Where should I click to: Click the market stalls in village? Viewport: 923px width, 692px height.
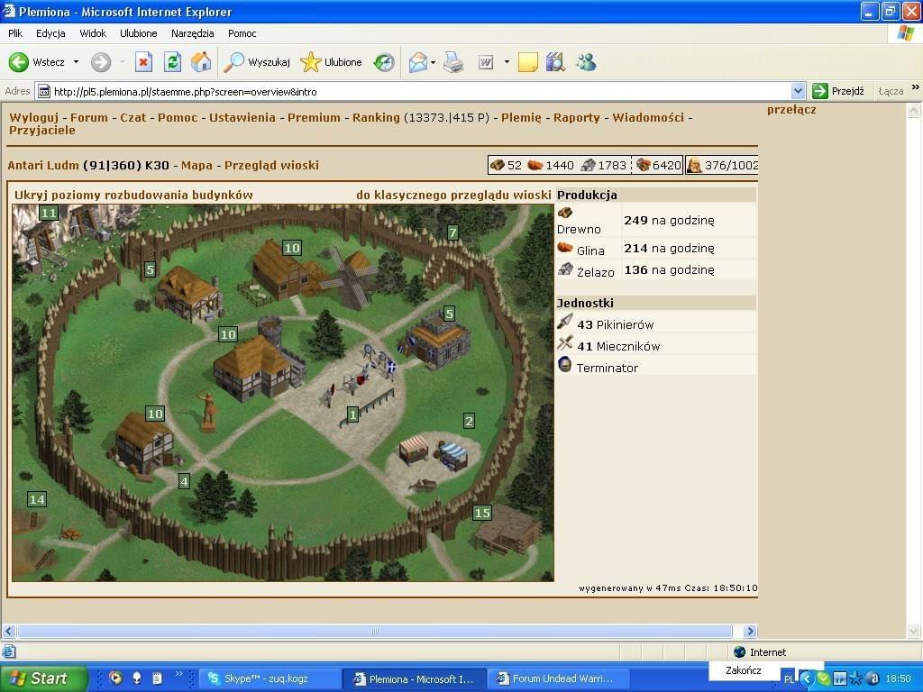(434, 452)
